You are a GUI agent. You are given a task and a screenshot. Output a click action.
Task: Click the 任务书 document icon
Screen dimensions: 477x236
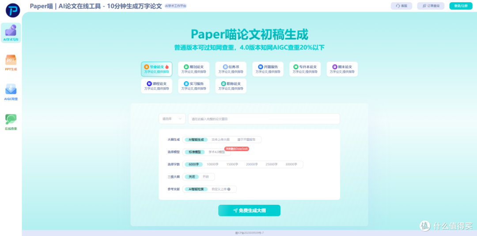[225, 67]
